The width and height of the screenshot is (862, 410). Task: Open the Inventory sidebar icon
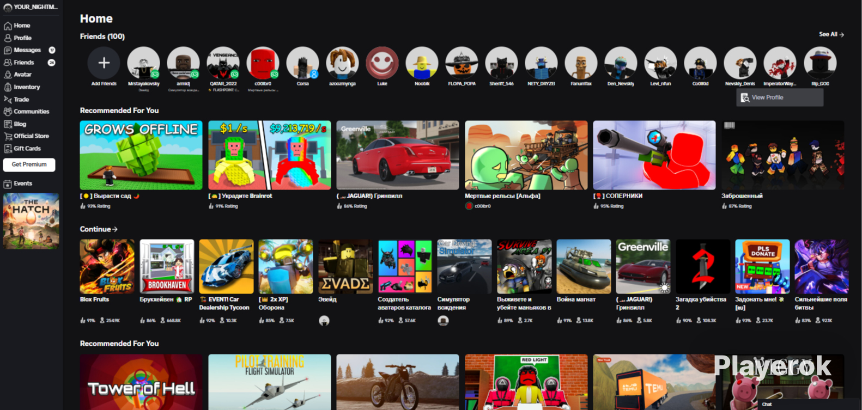[x=8, y=87]
